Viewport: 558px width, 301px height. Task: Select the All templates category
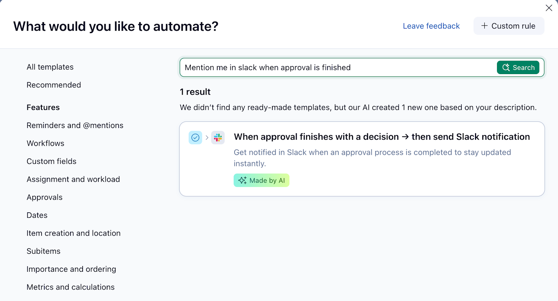pyautogui.click(x=50, y=67)
